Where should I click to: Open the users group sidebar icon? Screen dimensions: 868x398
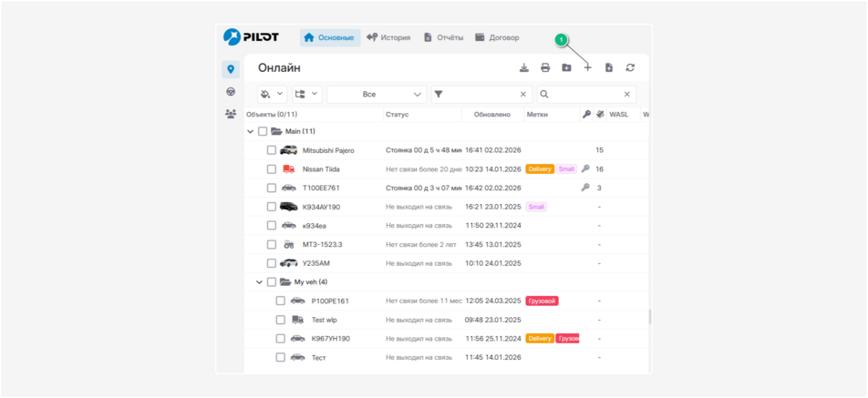coord(231,115)
